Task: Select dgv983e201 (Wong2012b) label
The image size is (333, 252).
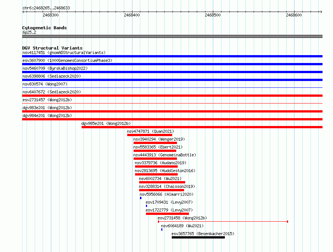Action: 47,108
